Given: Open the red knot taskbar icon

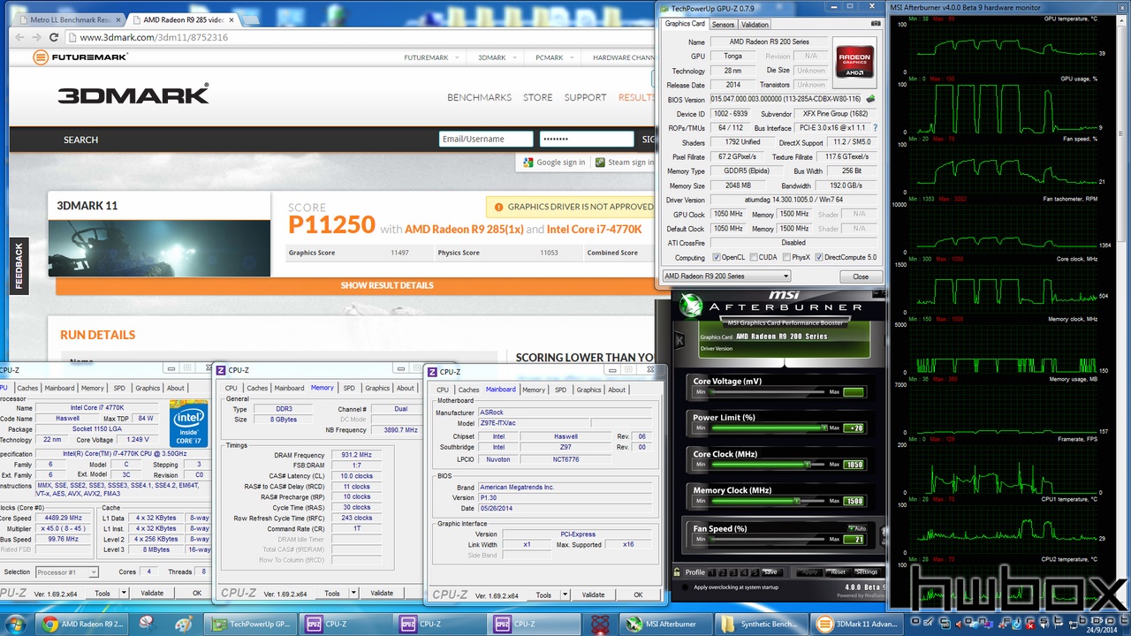Looking at the screenshot, I should [x=599, y=624].
